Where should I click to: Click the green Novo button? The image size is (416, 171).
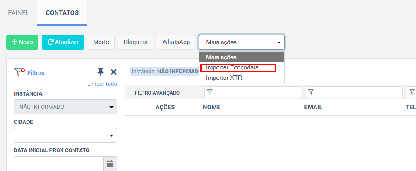click(22, 42)
